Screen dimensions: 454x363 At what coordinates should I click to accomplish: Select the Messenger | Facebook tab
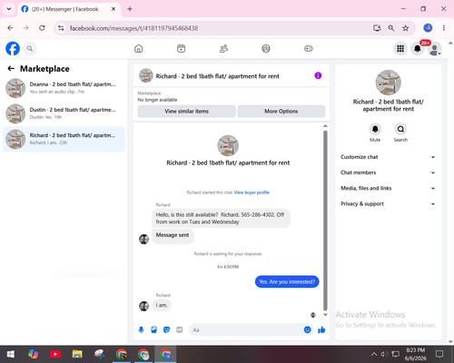[x=69, y=9]
